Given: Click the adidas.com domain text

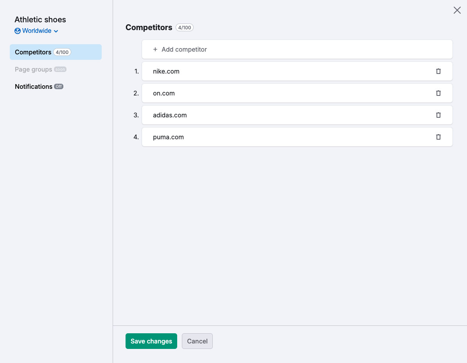Looking at the screenshot, I should click(x=170, y=115).
